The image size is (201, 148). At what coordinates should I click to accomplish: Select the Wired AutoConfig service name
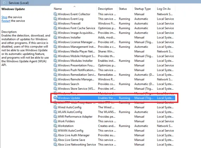point(69,107)
